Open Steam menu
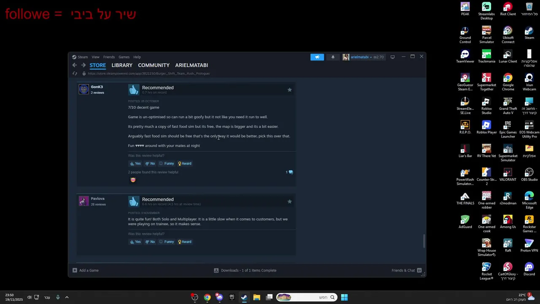The image size is (540, 304). 80,57
